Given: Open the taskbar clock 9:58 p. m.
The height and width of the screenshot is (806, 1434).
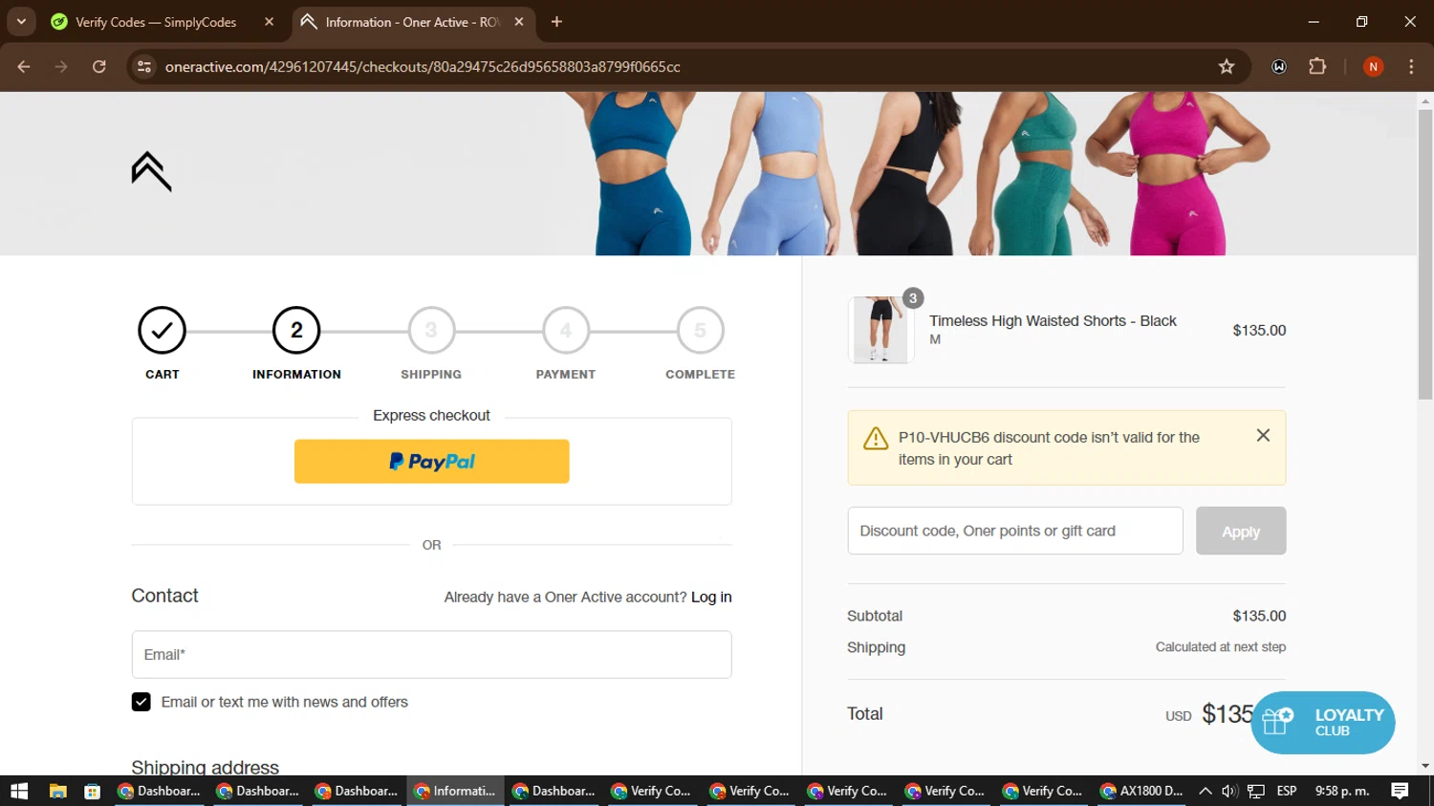Looking at the screenshot, I should click(x=1342, y=792).
